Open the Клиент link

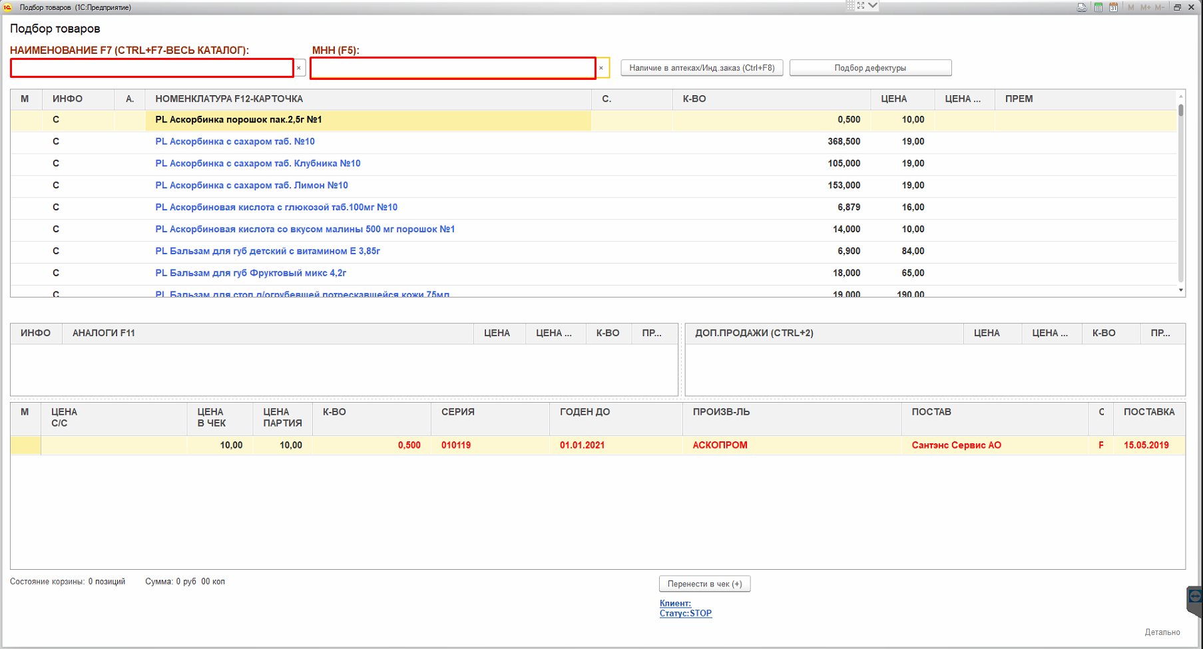point(675,603)
